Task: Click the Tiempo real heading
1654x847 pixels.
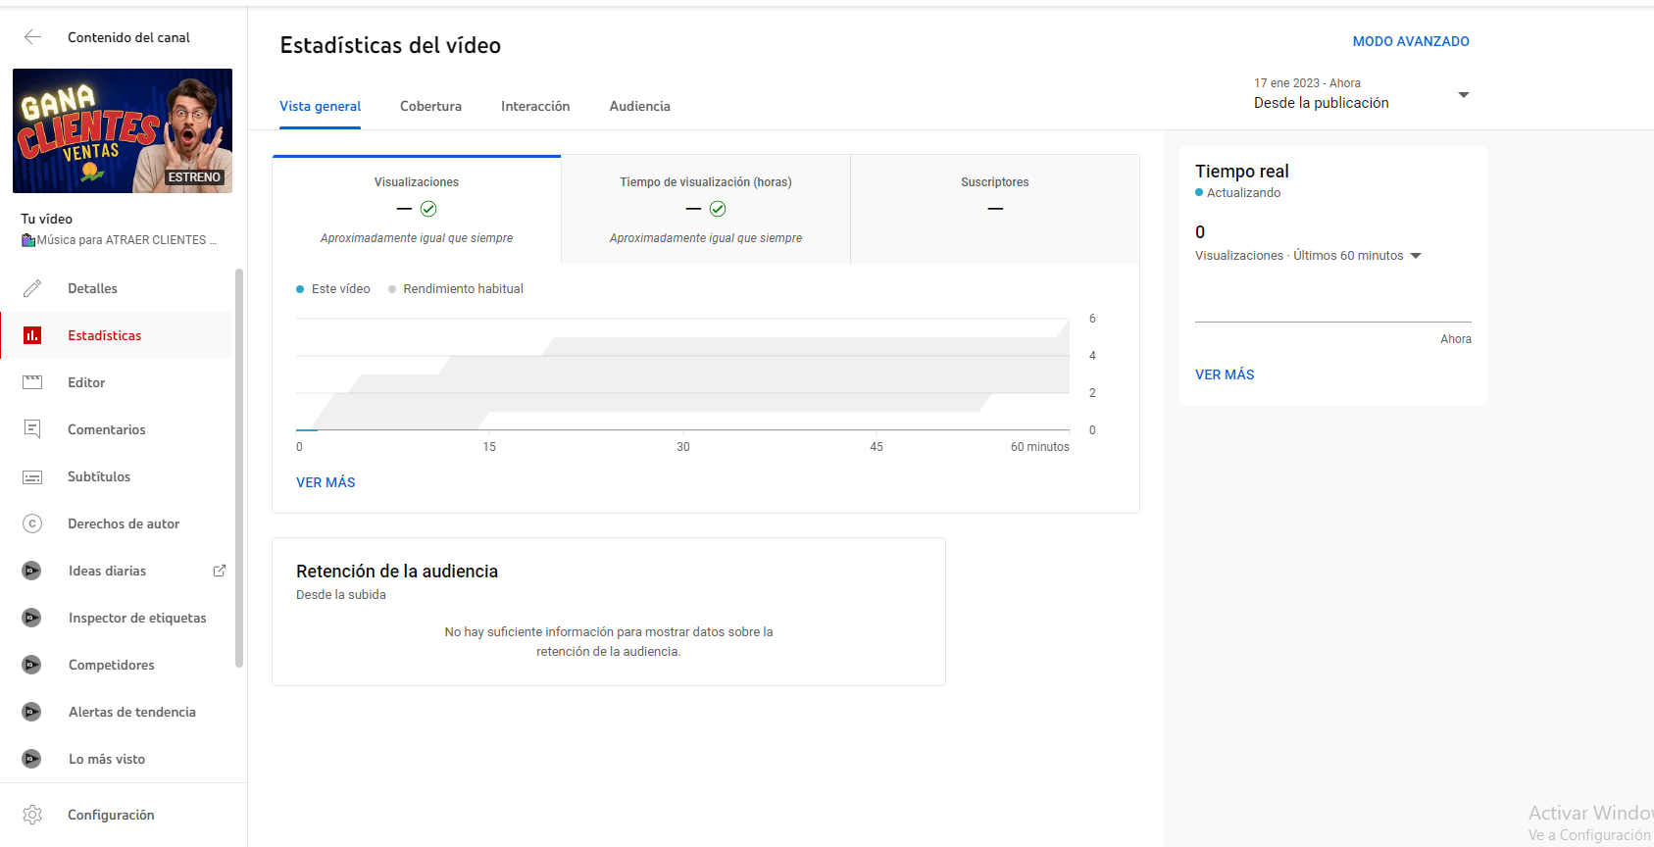Action: [x=1242, y=172]
